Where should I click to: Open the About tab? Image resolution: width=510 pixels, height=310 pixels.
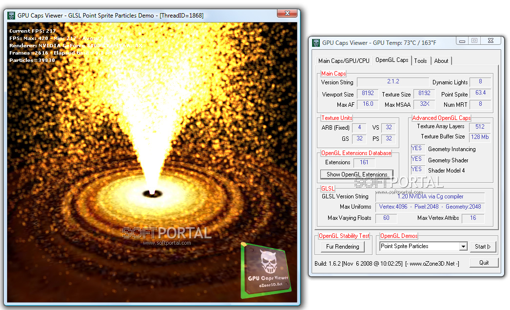(441, 61)
